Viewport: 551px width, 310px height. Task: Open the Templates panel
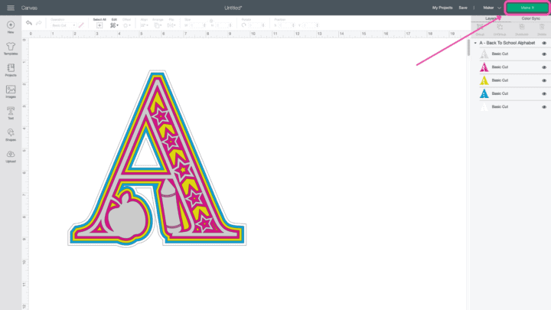click(x=11, y=48)
